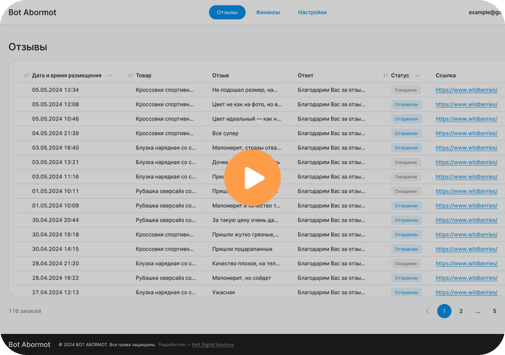Click the sort icon beside Статус column
Viewport: 505px width, 355px height.
point(385,76)
